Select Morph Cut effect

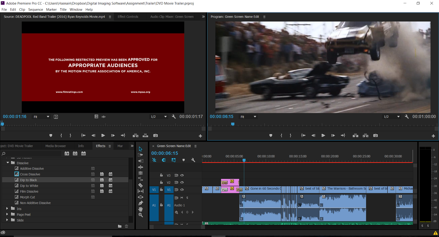tap(27, 197)
